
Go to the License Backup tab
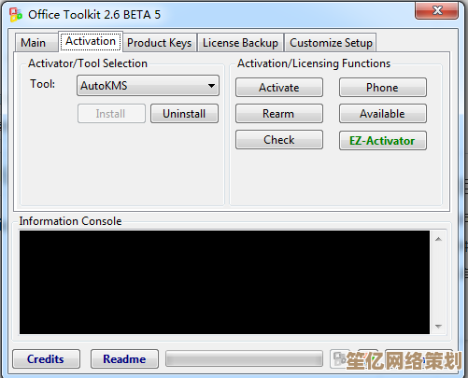point(240,43)
